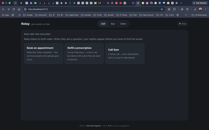
Task: Click the Relay app title
Action: 25,24
